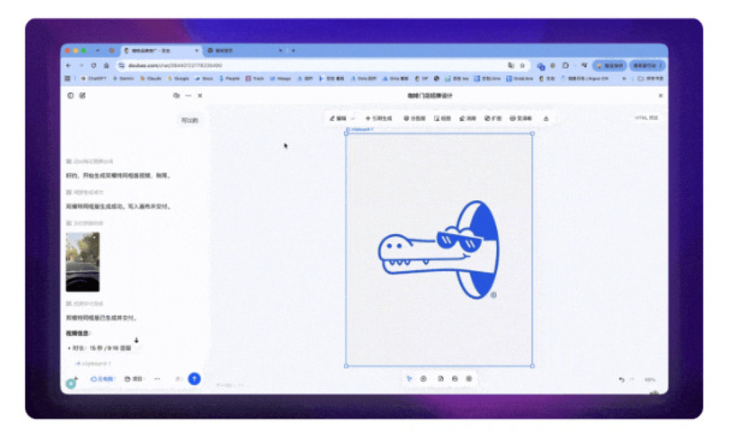Open the three-dot menu in chat header
Viewport: 749px width, 444px height.
[188, 96]
